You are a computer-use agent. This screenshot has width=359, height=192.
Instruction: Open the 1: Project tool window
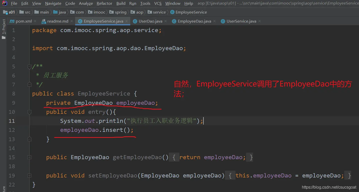tap(4, 29)
